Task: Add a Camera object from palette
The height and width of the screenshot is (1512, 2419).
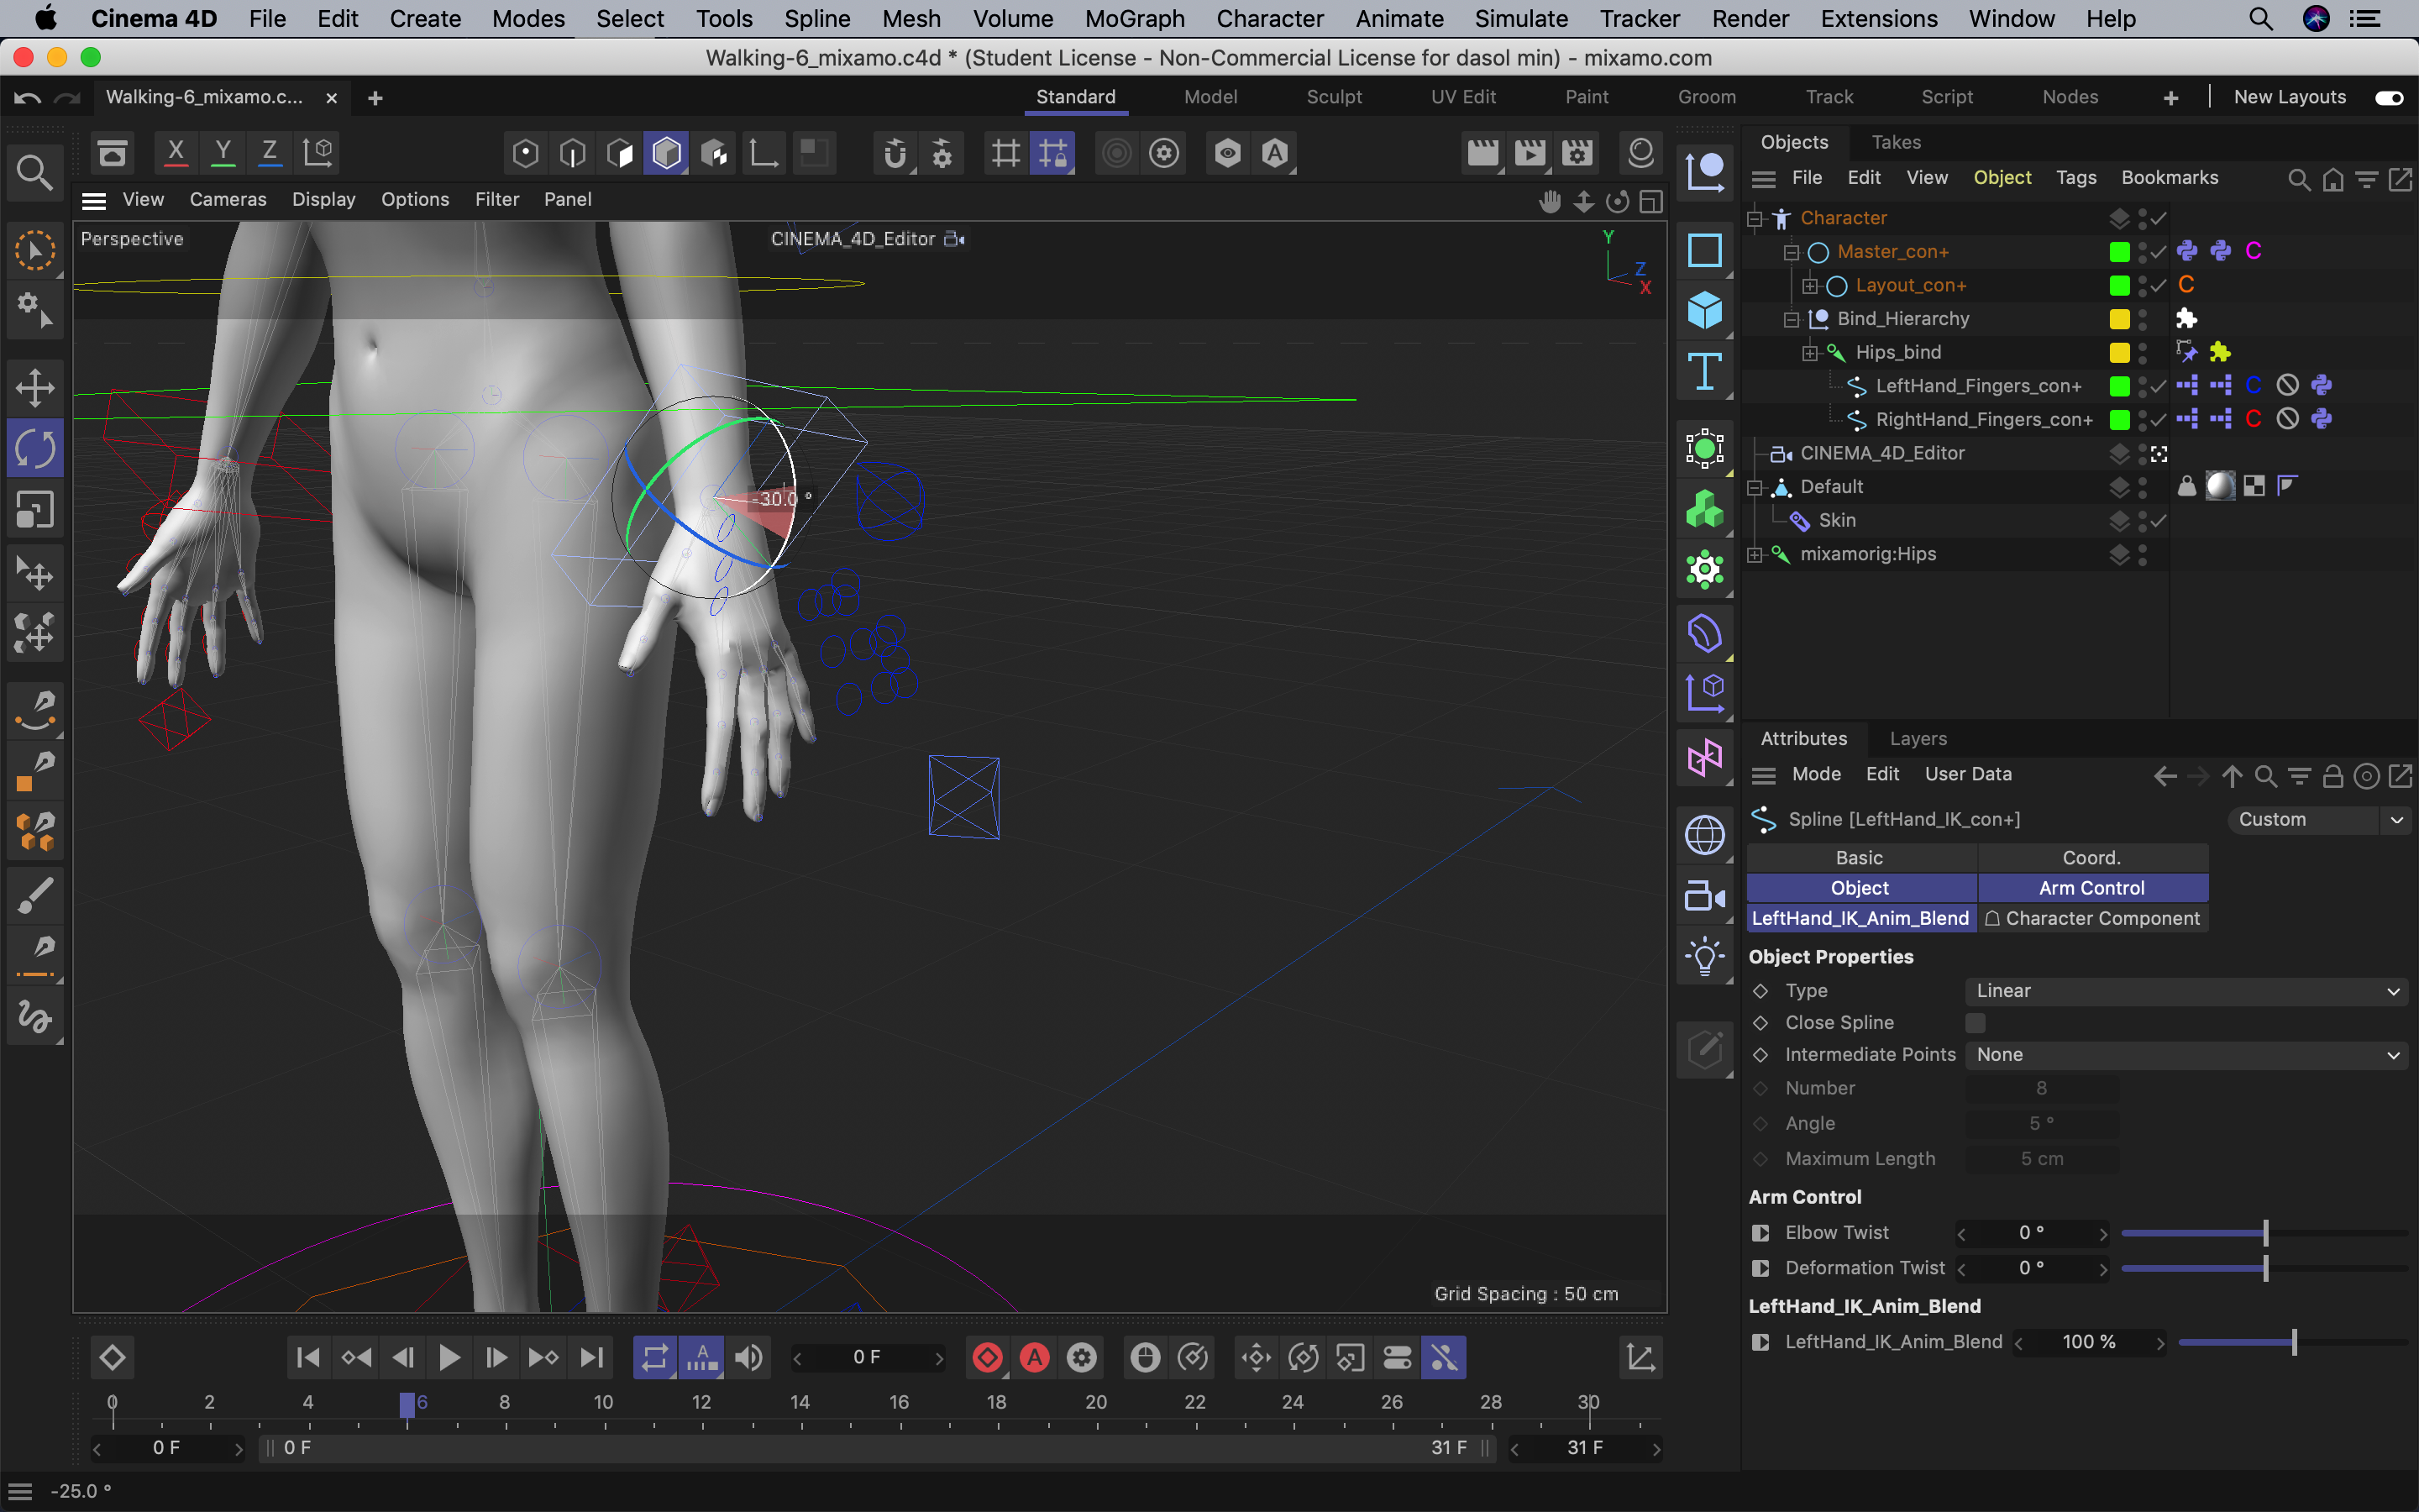Action: 1704,896
